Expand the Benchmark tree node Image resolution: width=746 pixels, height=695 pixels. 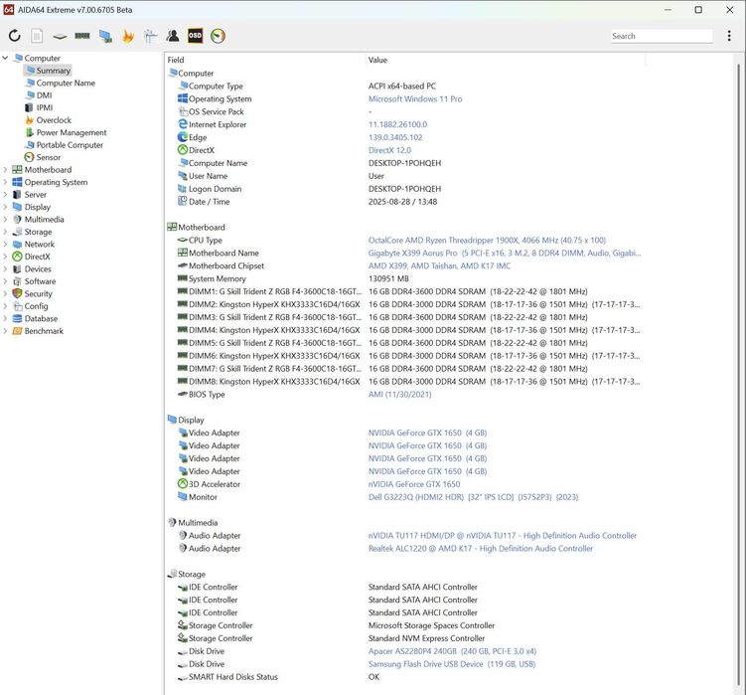point(5,330)
